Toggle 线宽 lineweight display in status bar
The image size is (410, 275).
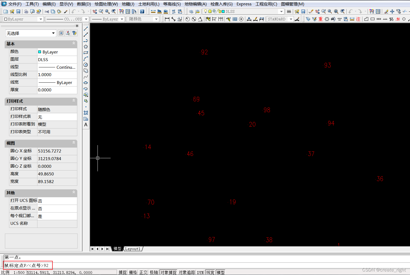pos(210,272)
